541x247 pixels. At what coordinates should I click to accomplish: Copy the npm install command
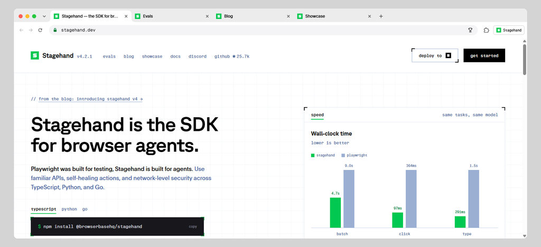(x=192, y=226)
